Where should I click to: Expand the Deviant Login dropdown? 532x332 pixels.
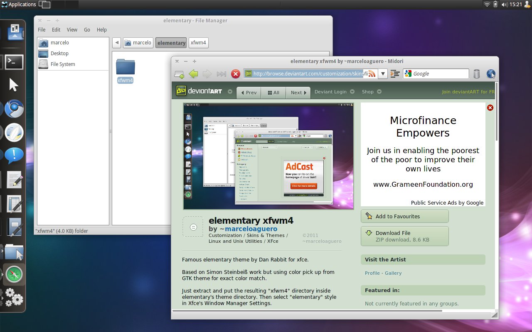(352, 92)
